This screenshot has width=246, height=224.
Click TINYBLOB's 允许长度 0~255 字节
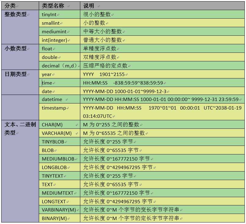108,142
